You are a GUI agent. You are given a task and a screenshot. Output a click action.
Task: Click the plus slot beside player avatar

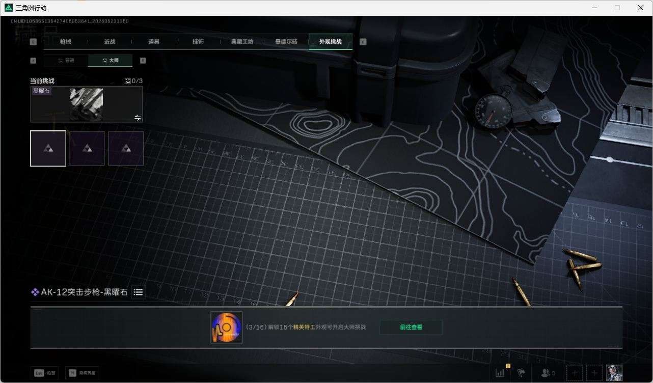pyautogui.click(x=594, y=373)
